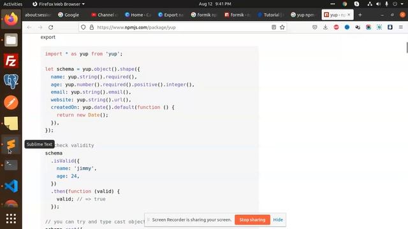
Task: View site security padlock info
Action: pos(92,27)
